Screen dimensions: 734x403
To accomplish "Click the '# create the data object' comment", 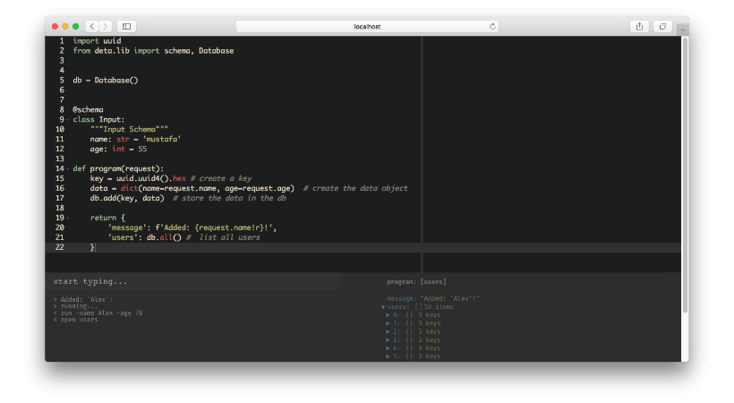I will tap(355, 188).
